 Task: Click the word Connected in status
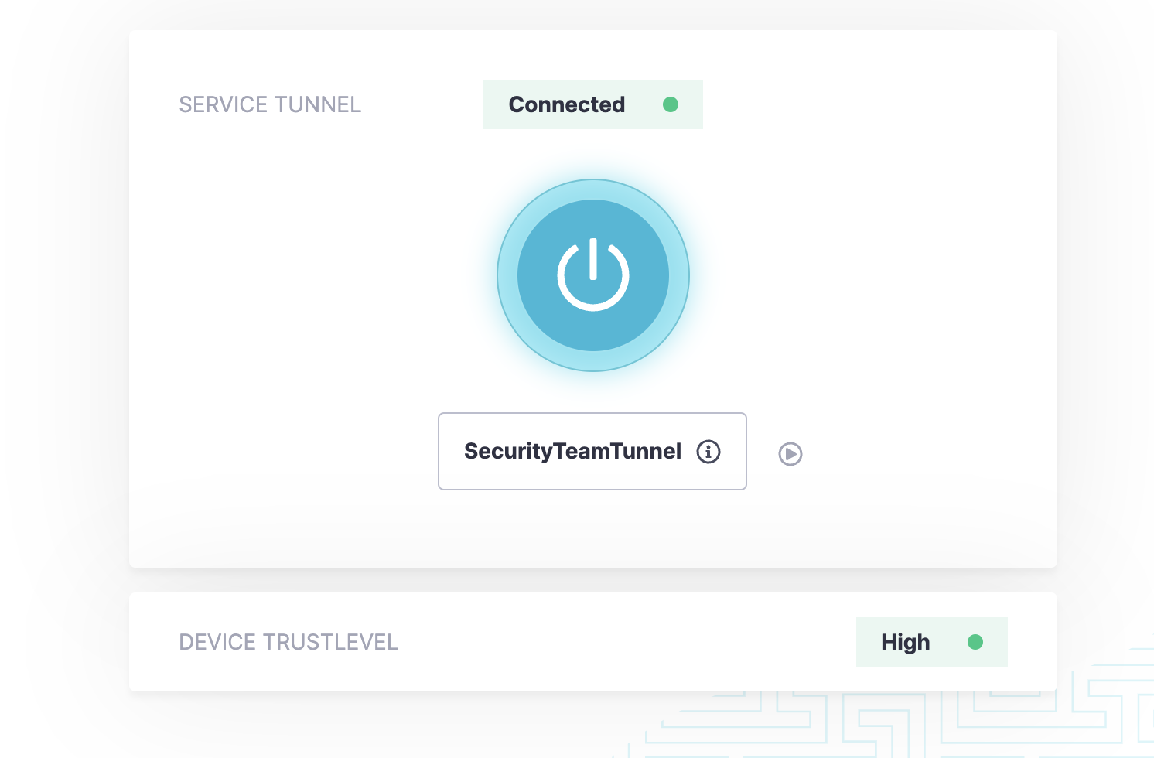pyautogui.click(x=566, y=104)
